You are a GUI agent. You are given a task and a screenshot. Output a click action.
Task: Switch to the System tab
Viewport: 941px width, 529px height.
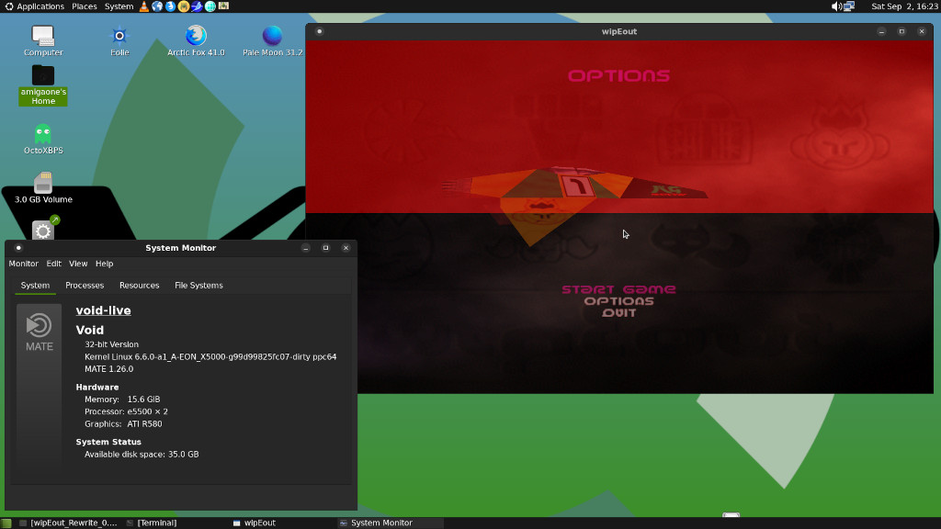point(36,286)
